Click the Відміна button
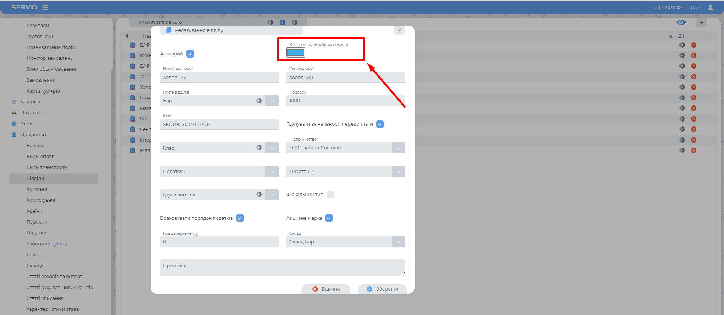This screenshot has height=315, width=724. pos(326,289)
